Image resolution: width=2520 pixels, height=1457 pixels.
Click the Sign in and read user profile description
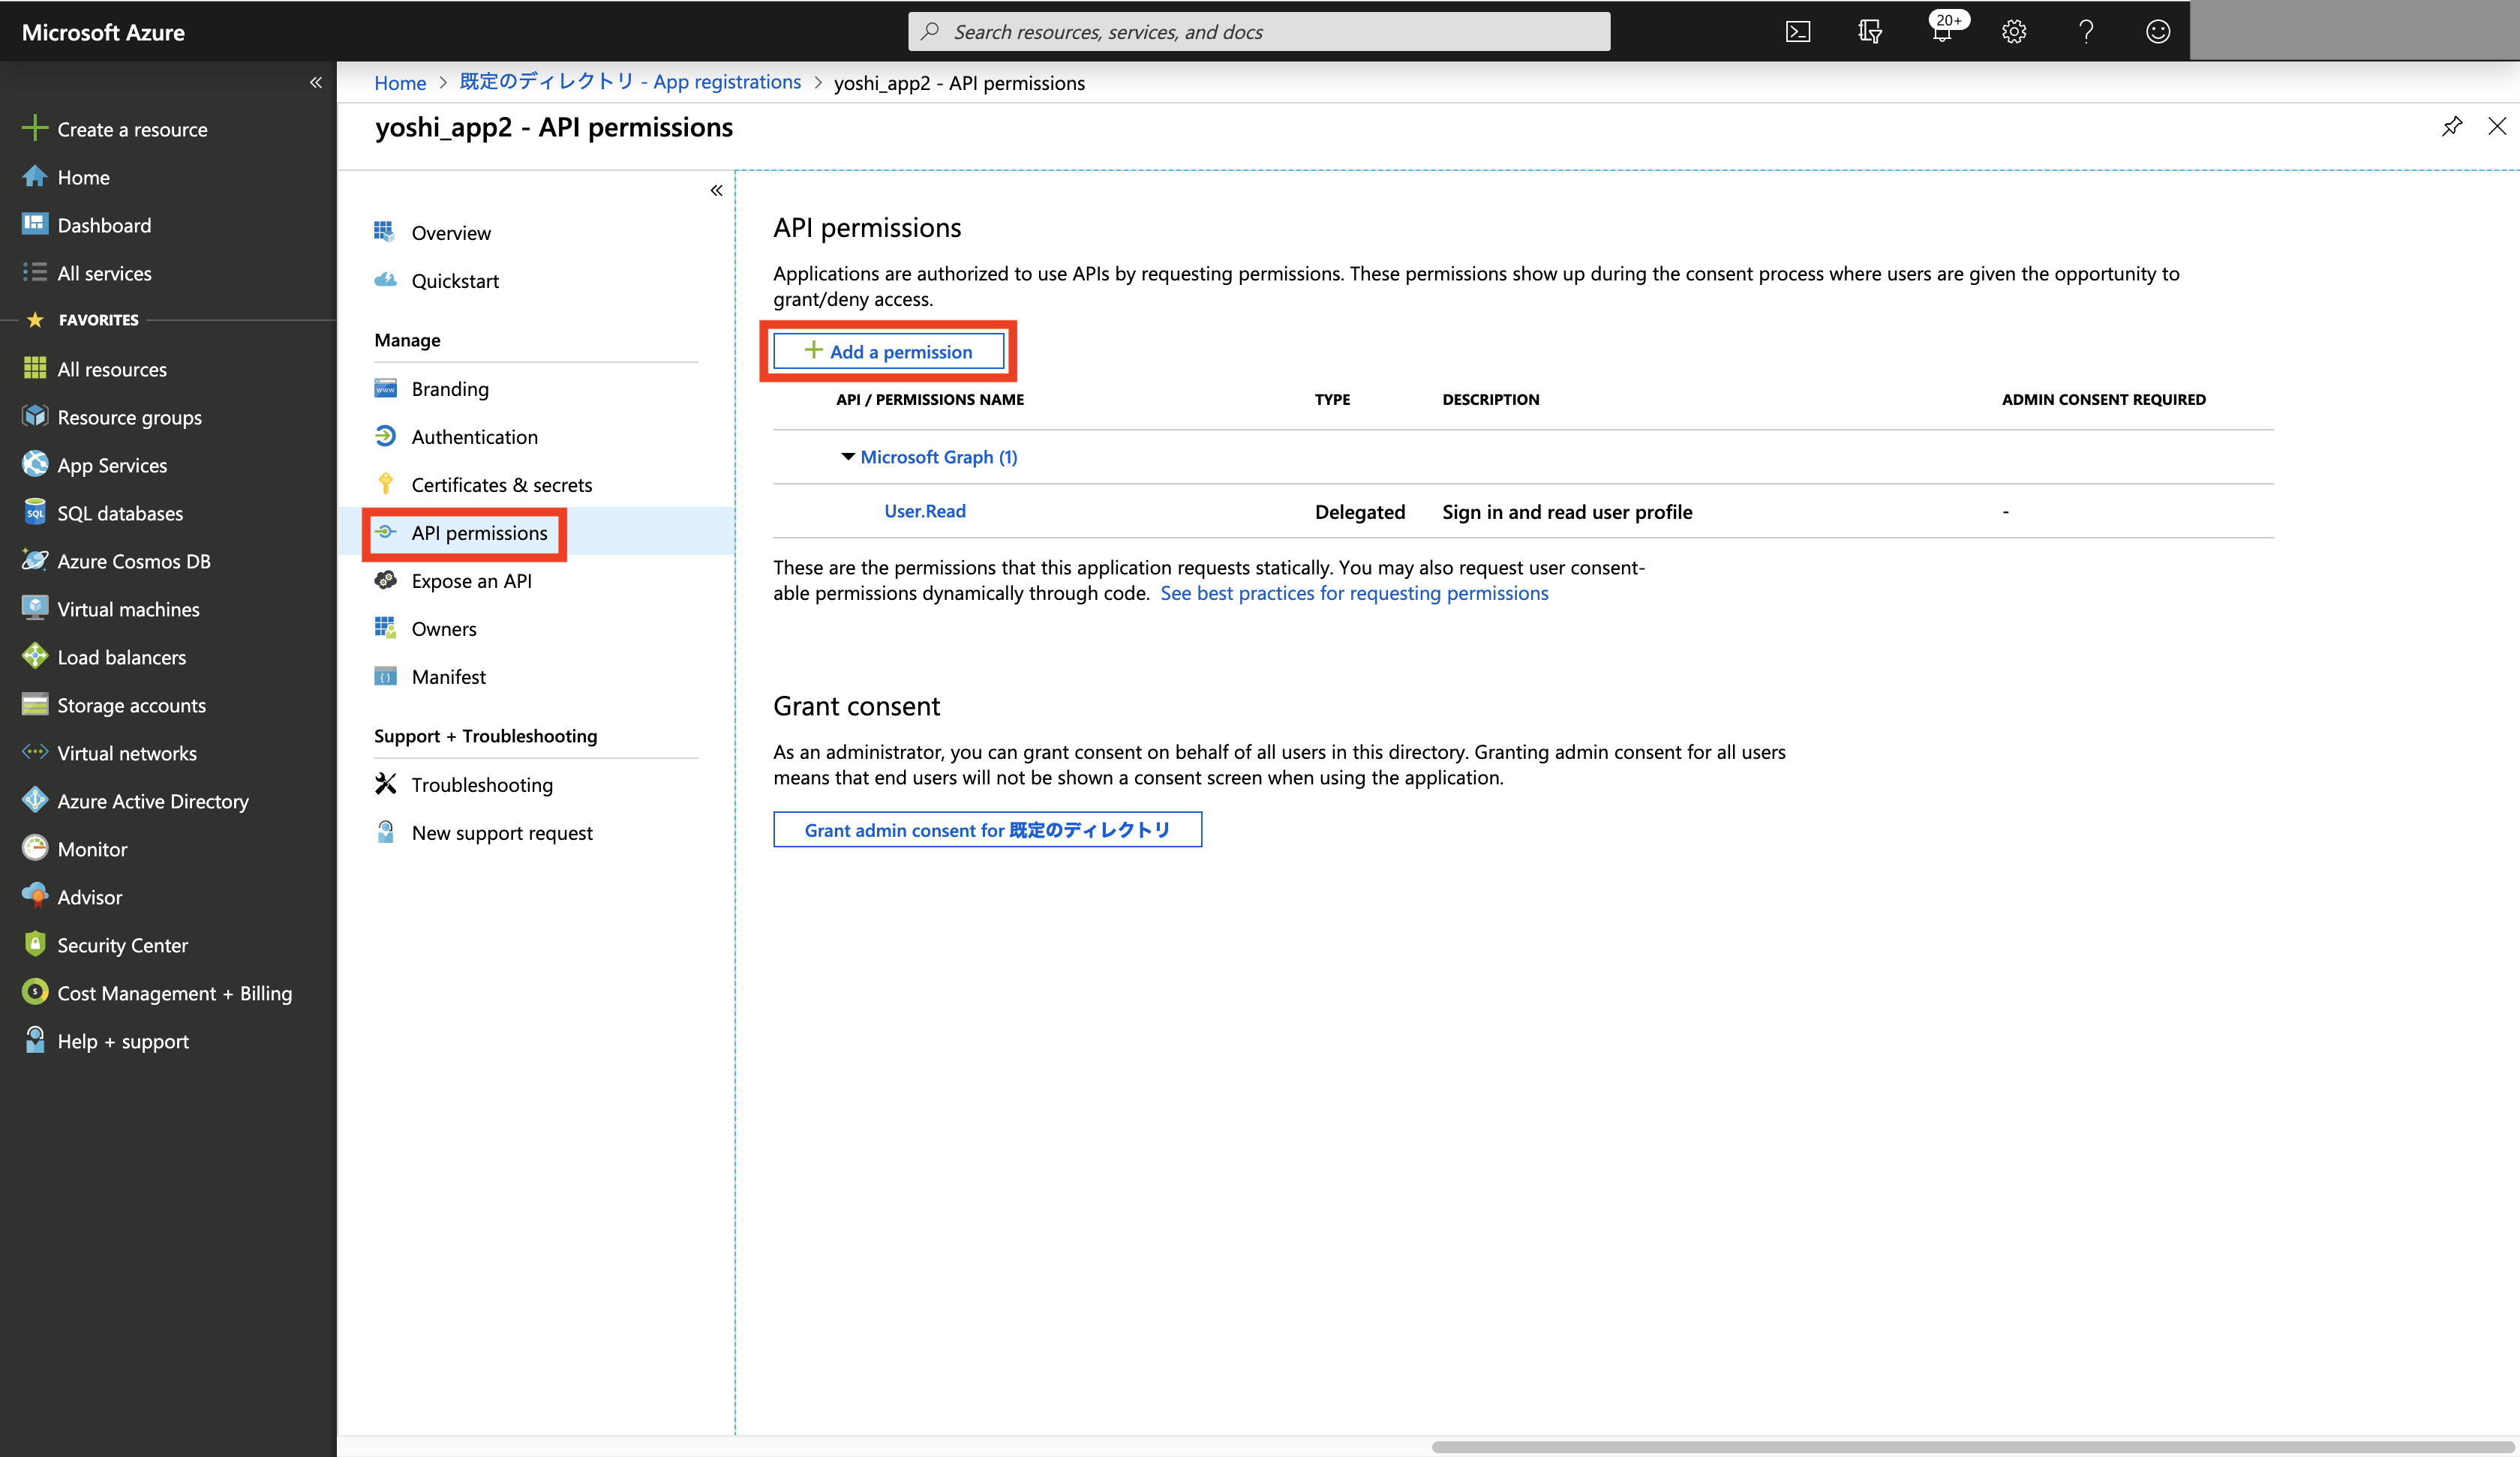[x=1567, y=511]
